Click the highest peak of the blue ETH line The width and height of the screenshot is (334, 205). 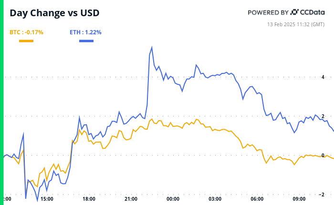[152, 47]
